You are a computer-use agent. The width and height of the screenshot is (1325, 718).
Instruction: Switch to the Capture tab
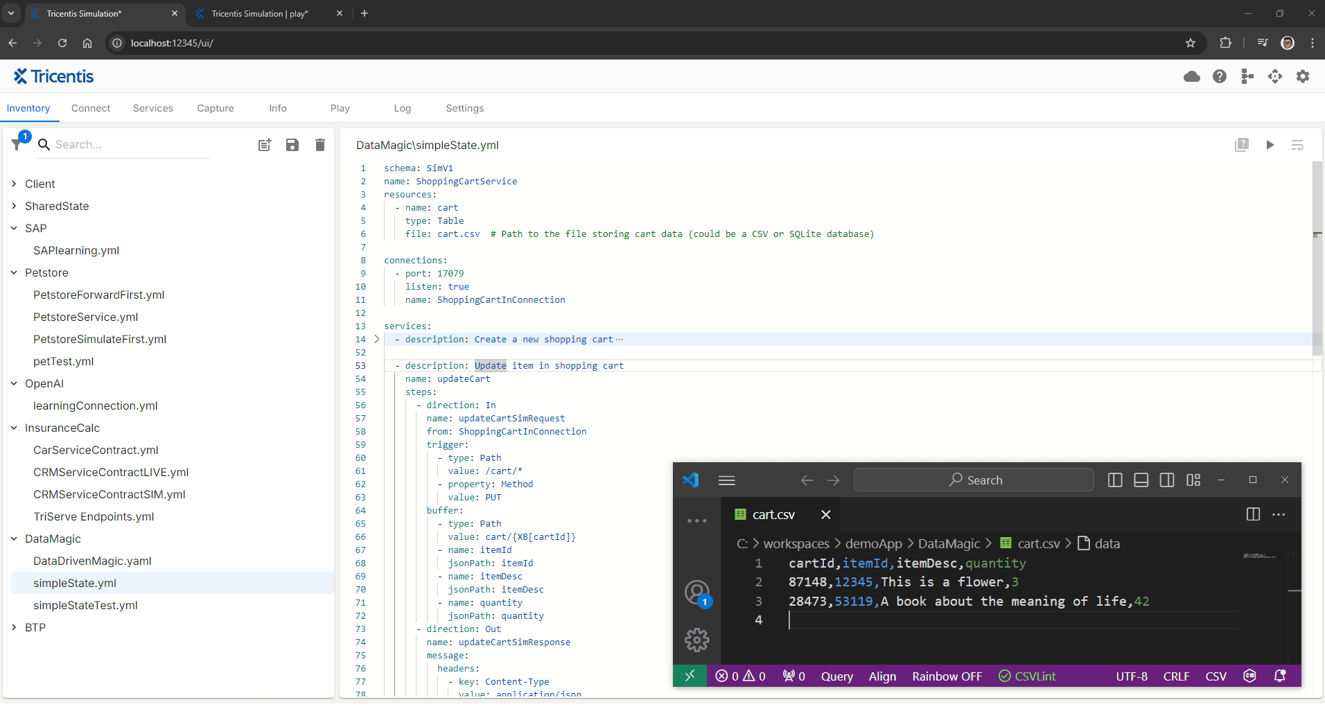click(216, 108)
